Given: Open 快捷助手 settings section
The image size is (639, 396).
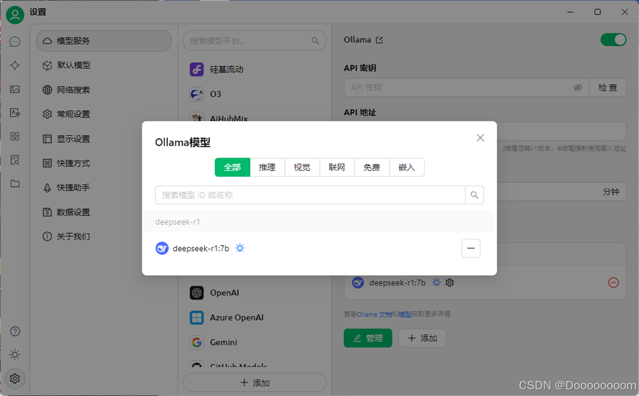Looking at the screenshot, I should (x=104, y=188).
